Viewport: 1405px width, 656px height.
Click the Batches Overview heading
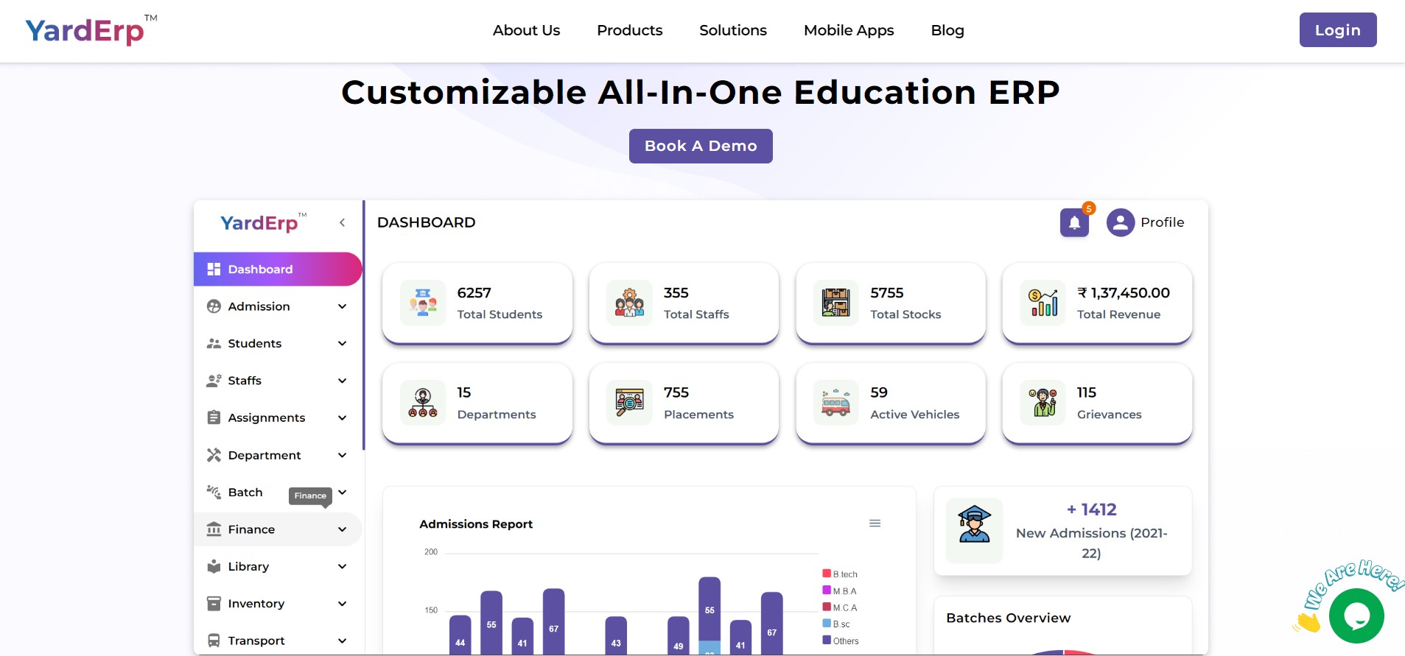[1009, 618]
